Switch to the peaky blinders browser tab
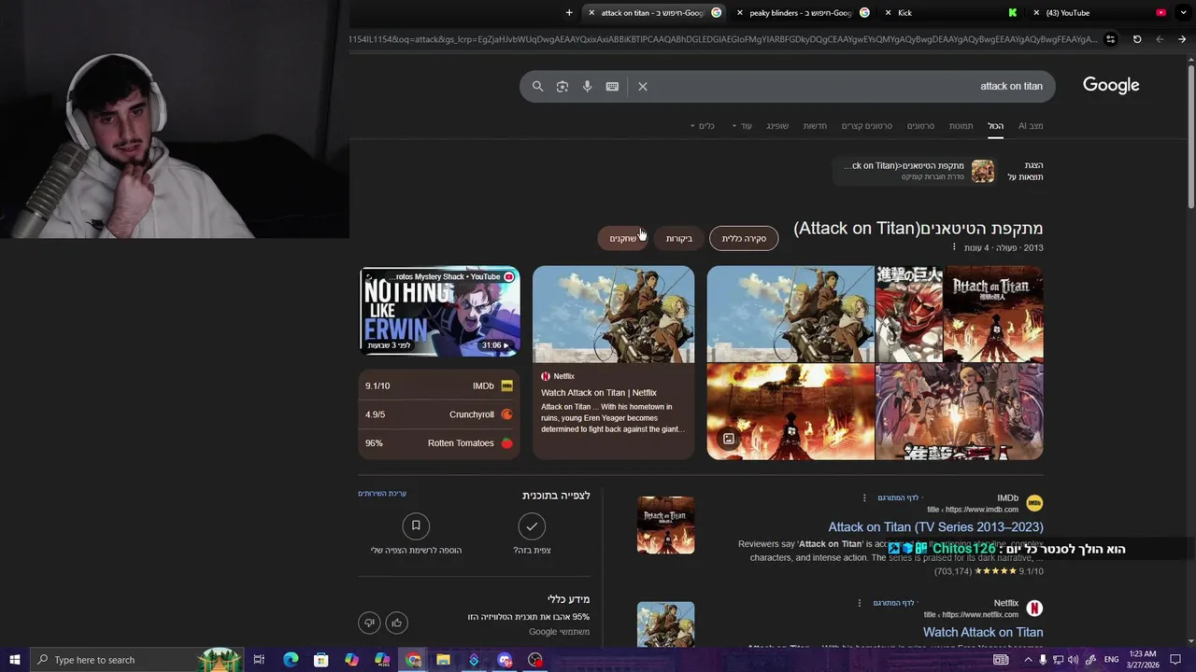The width and height of the screenshot is (1196, 672). [x=801, y=13]
